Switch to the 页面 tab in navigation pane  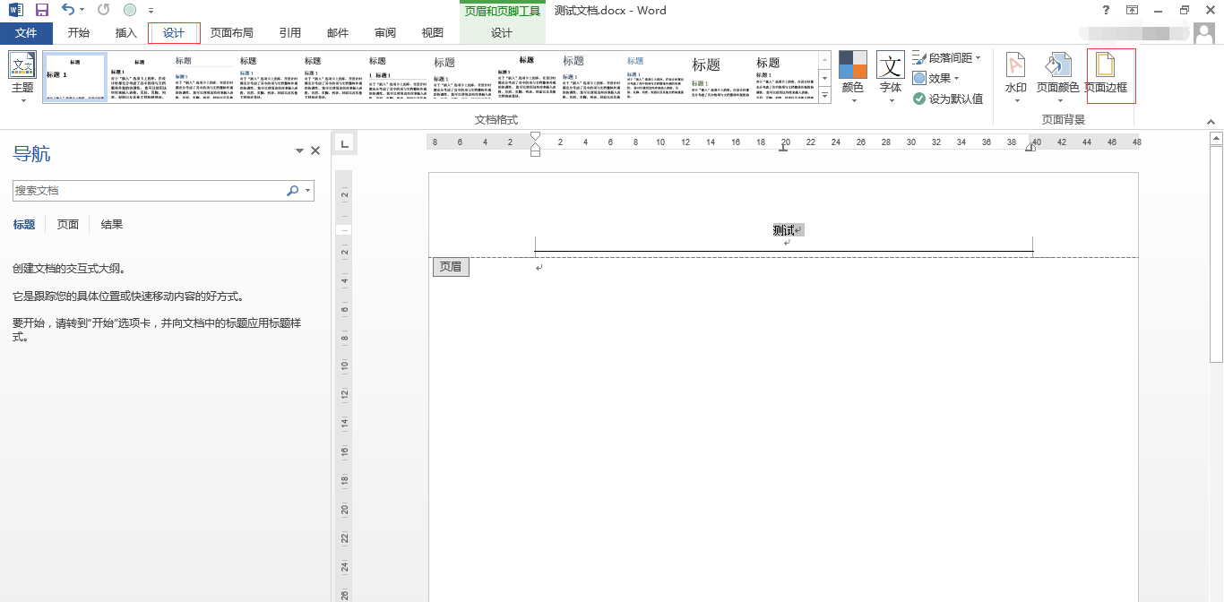[67, 224]
